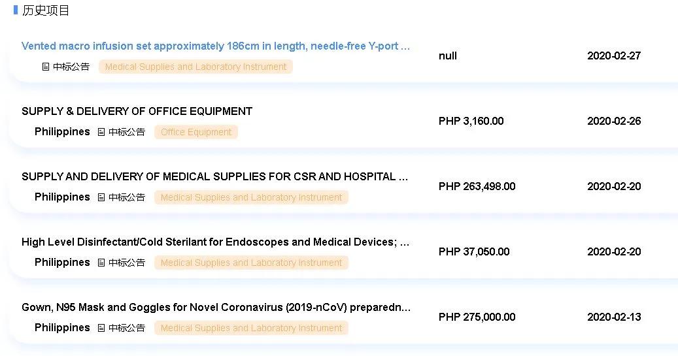Open the Vented macro infusion set project
Image resolution: width=678 pixels, height=356 pixels.
coord(216,46)
